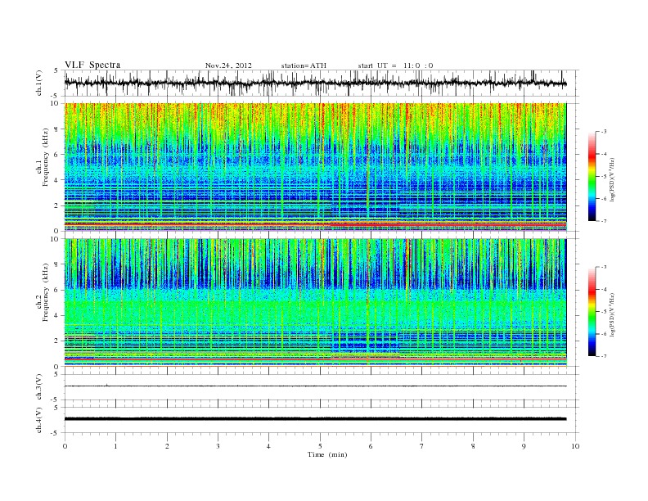The height and width of the screenshot is (501, 648).
Task: Click the '7' tick on time axis
Action: click(422, 446)
